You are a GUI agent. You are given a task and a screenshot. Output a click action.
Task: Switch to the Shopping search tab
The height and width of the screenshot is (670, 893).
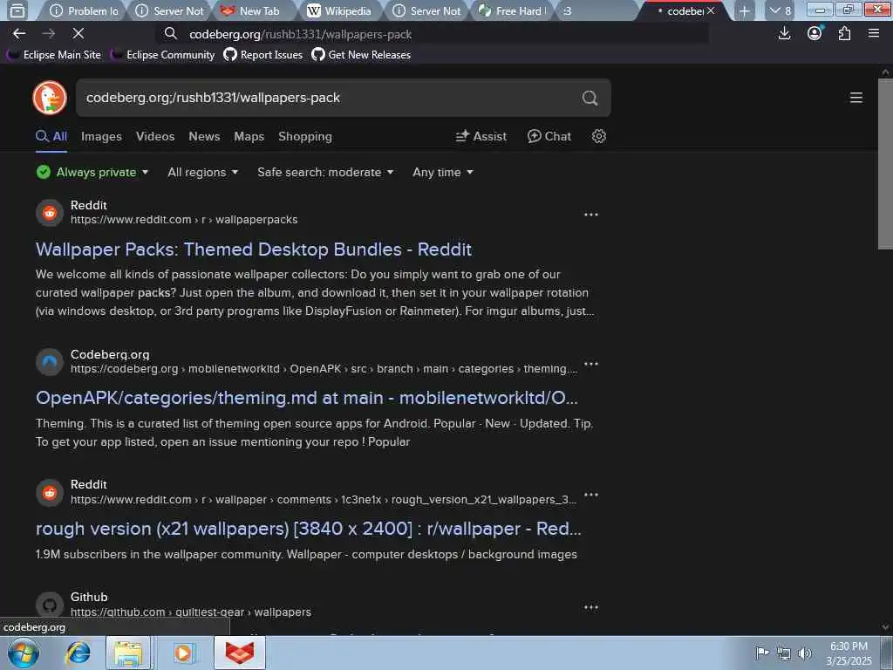[305, 137]
